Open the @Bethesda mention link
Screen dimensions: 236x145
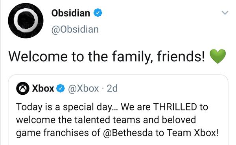(x=128, y=133)
